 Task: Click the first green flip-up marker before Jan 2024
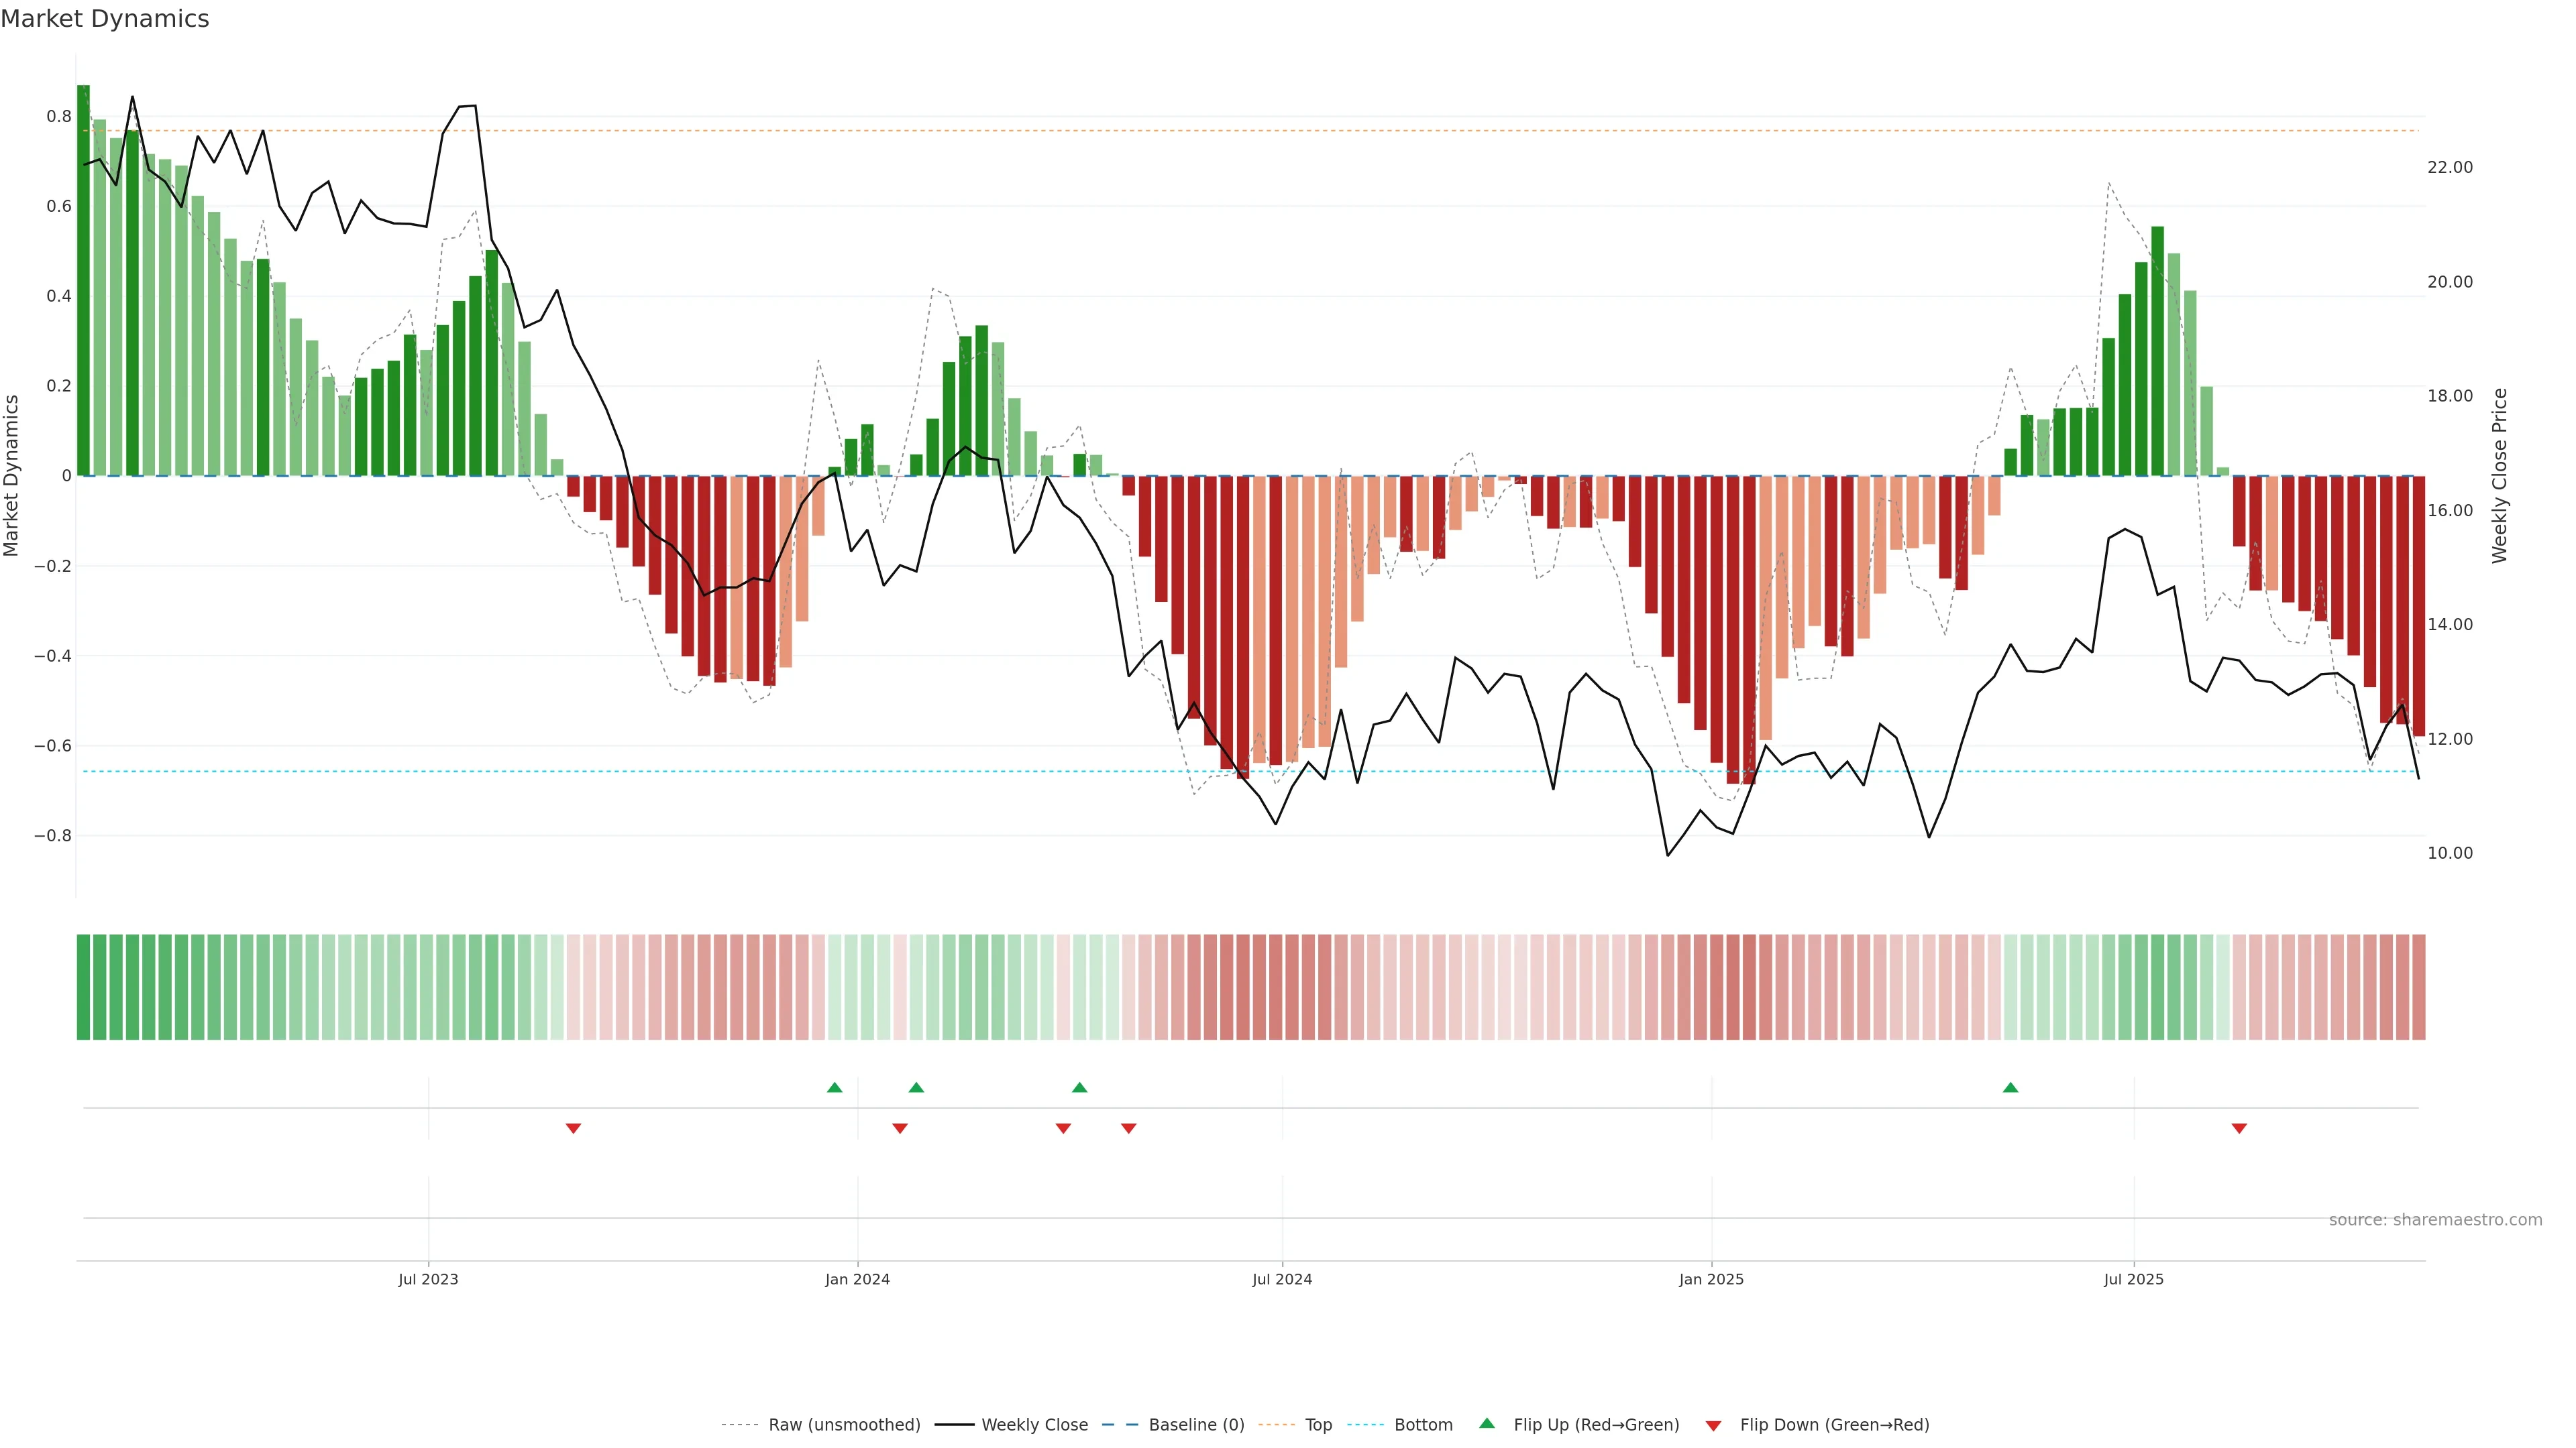click(x=835, y=1087)
